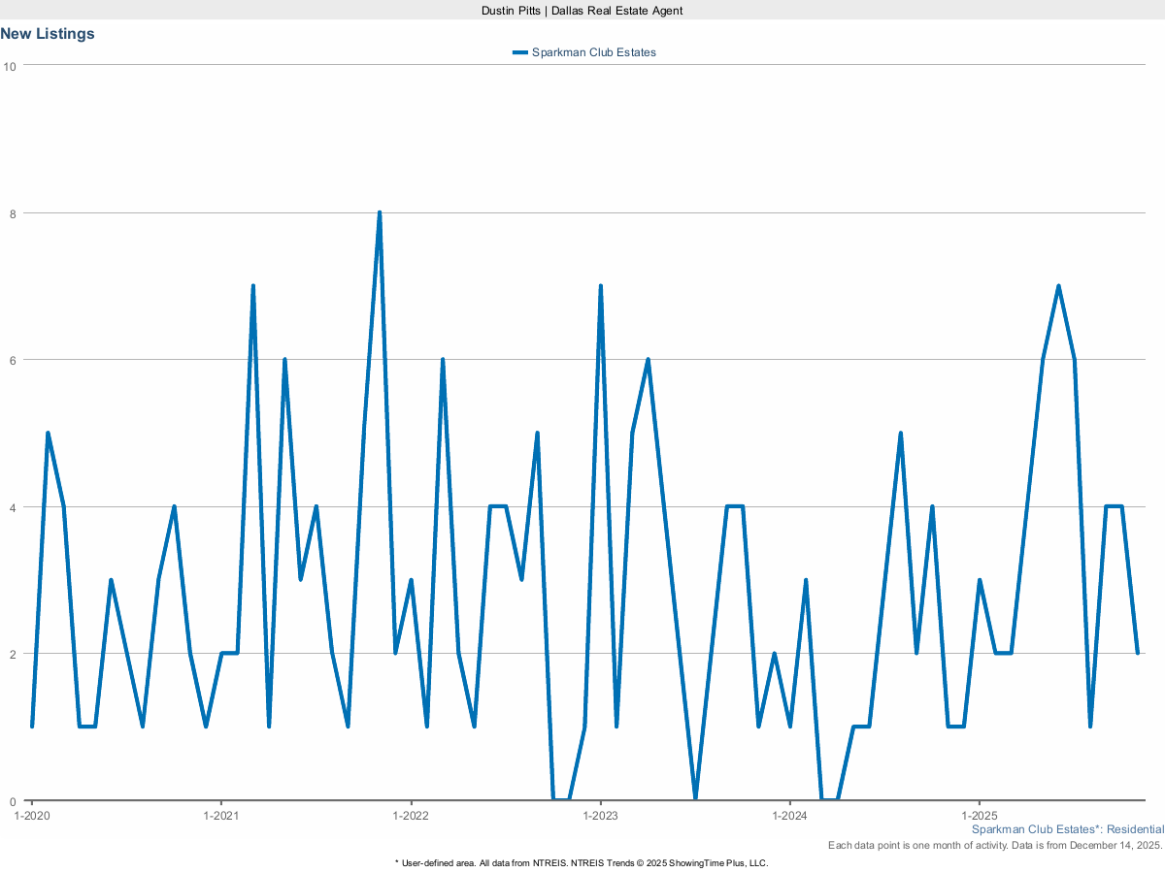This screenshot has height=873, width=1165.
Task: Select the first data point at 1-2020
Action: pos(32,726)
